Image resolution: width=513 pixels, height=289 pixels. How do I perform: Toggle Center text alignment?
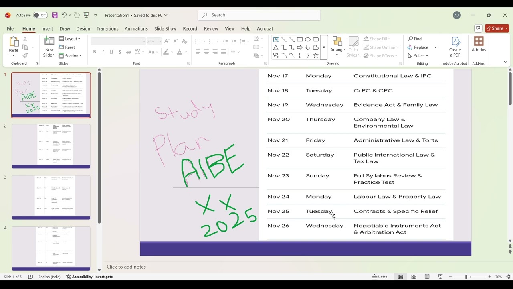pyautogui.click(x=206, y=52)
